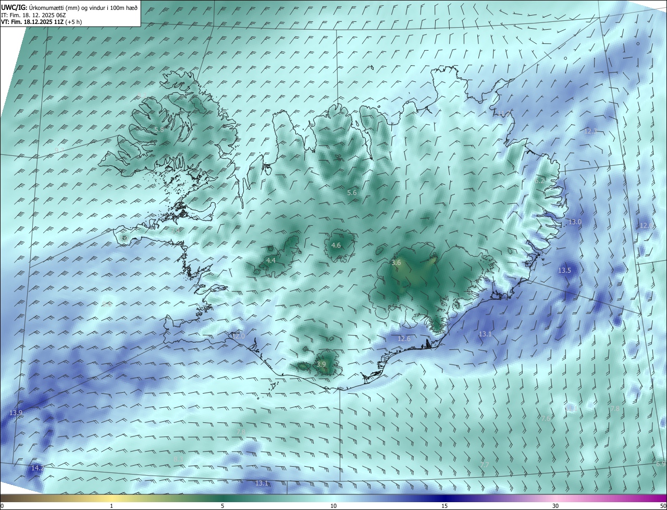Click the 12.0 label on the southwest coast

coord(239,336)
